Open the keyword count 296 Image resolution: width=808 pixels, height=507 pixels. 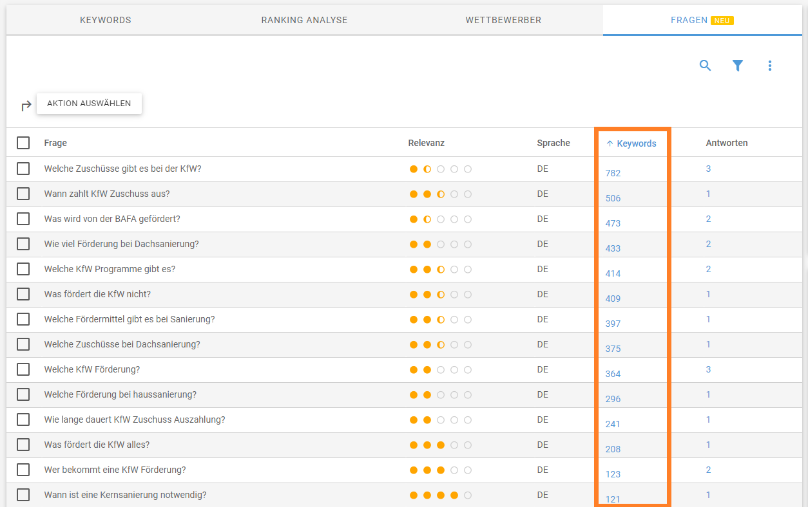click(x=613, y=399)
